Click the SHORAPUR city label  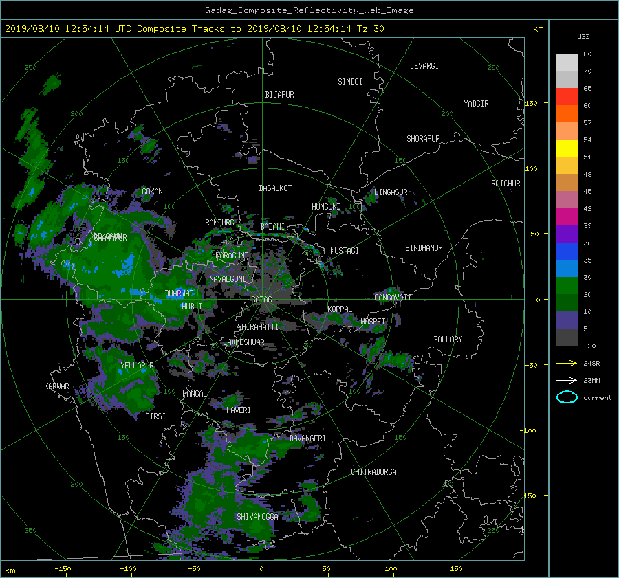pos(423,139)
